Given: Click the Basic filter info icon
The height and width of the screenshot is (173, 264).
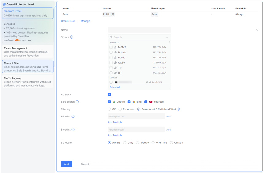Looking at the screenshot, I should point(178,109).
